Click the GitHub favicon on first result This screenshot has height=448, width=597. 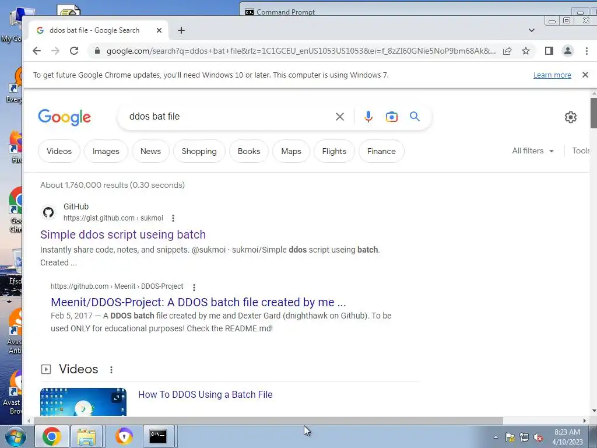[x=48, y=212]
